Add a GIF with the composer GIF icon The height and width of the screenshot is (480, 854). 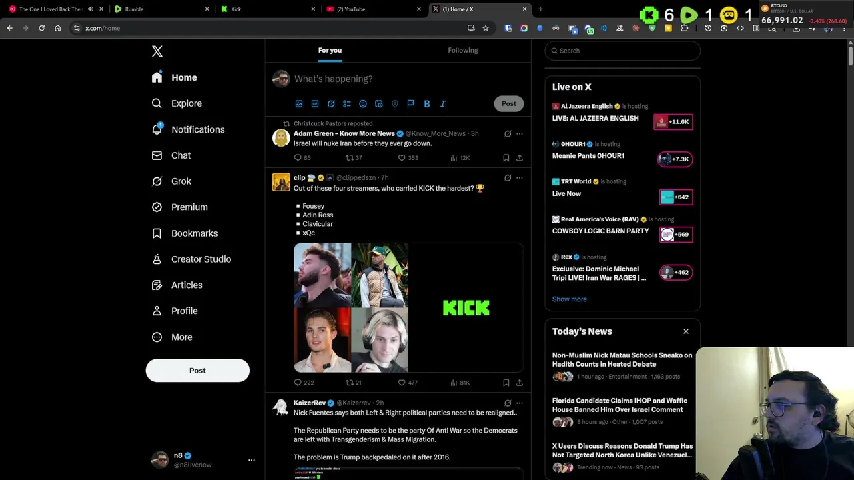click(315, 104)
